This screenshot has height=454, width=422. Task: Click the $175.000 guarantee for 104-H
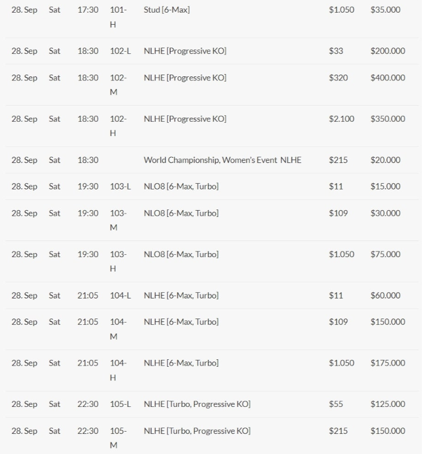click(x=388, y=363)
